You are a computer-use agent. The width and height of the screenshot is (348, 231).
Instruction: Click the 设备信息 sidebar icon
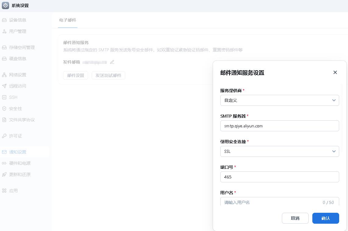4,20
